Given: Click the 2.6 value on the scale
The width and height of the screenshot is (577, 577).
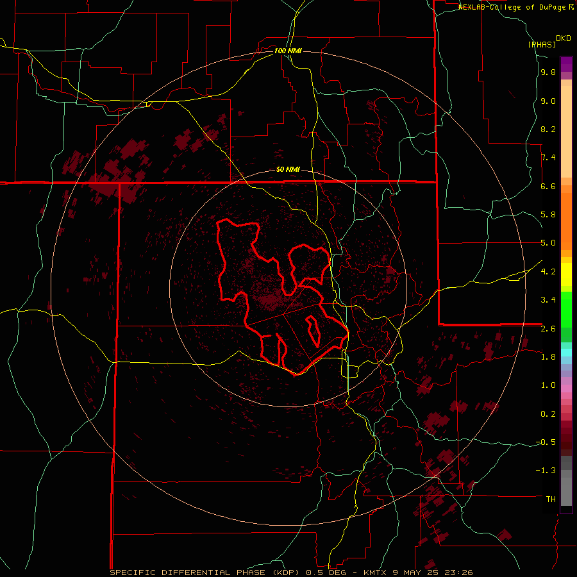Looking at the screenshot, I should click(548, 329).
